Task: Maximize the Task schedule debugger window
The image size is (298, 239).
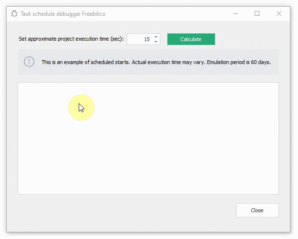Action: coord(257,13)
